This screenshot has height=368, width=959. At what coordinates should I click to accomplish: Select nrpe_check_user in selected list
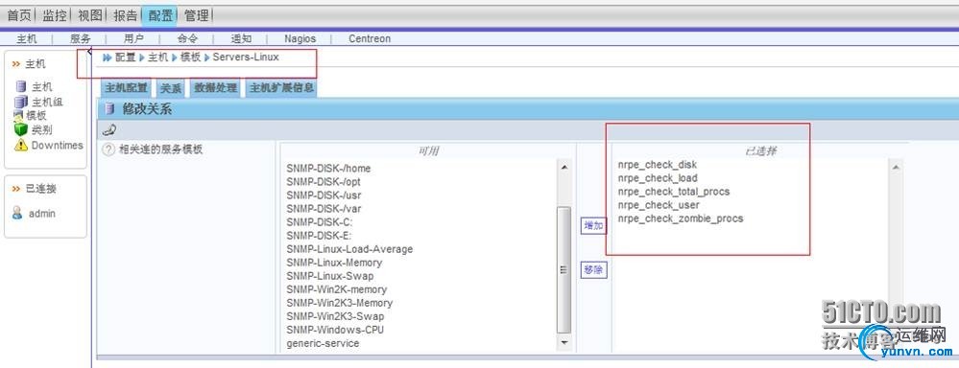tap(659, 205)
